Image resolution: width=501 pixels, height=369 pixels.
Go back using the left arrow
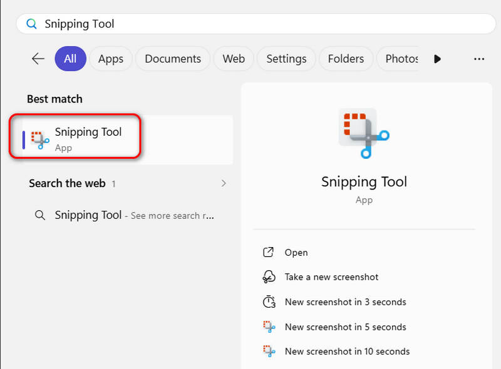pyautogui.click(x=38, y=59)
